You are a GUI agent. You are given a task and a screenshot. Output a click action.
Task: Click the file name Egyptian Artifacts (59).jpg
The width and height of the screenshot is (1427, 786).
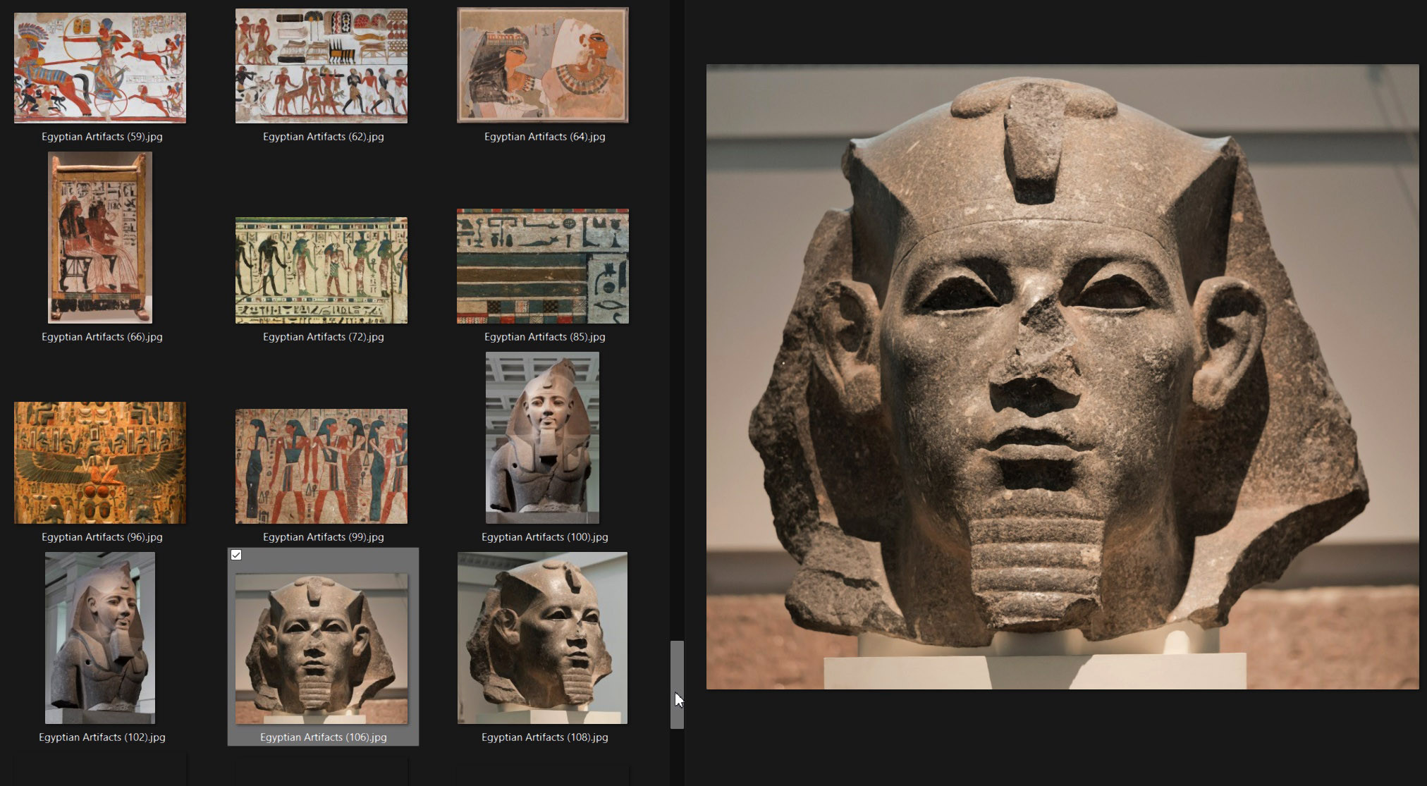(102, 137)
